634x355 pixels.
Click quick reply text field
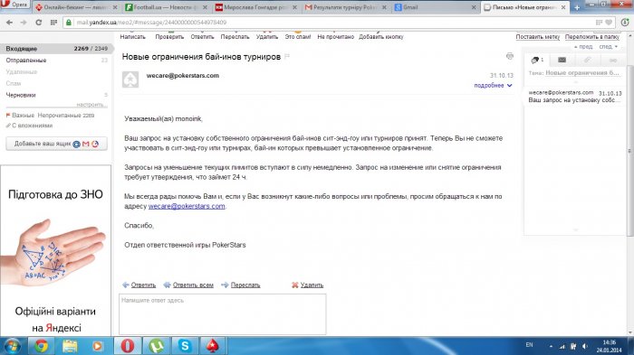(223, 313)
